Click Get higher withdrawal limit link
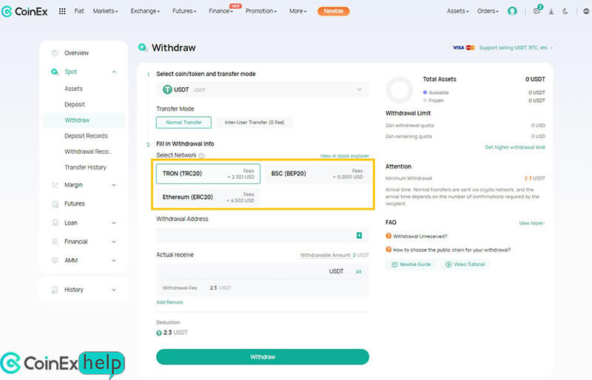The width and height of the screenshot is (592, 380). point(514,147)
